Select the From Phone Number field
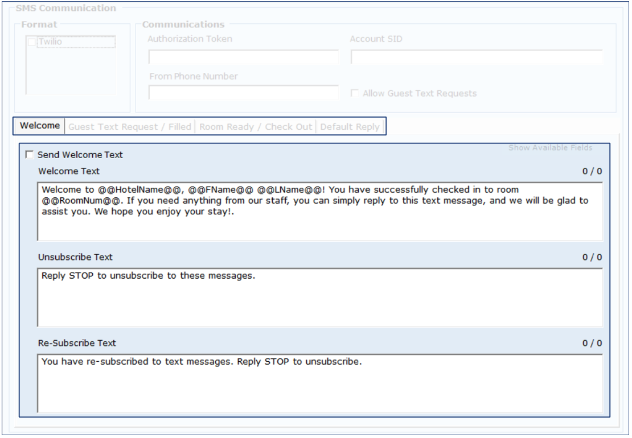Screen dimensions: 632x438 [244, 93]
